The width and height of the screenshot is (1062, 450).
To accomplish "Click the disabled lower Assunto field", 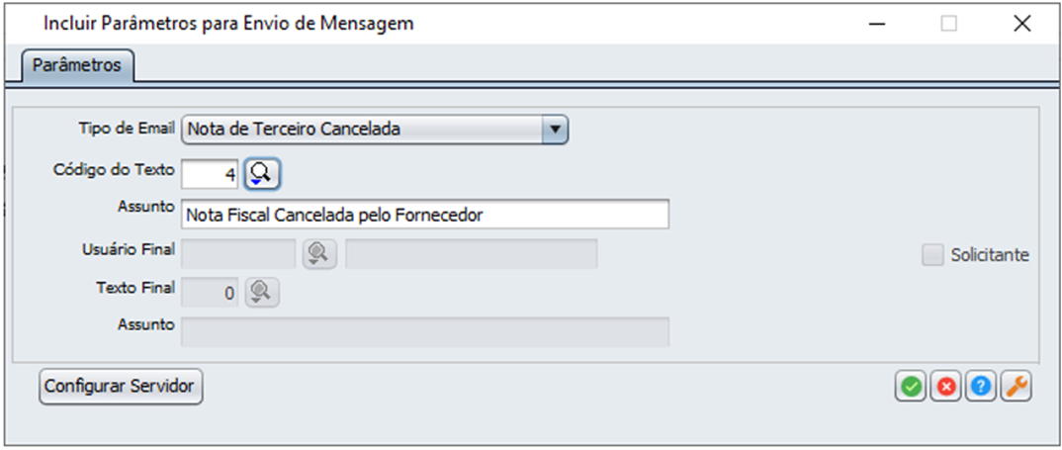I will [425, 331].
